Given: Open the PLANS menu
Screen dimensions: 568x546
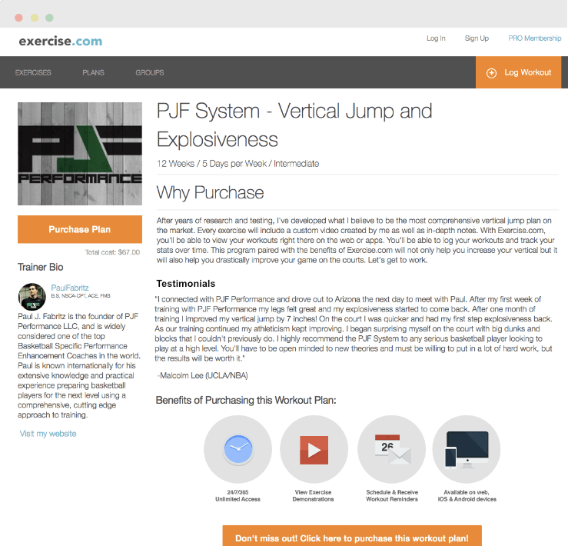Looking at the screenshot, I should pos(93,72).
